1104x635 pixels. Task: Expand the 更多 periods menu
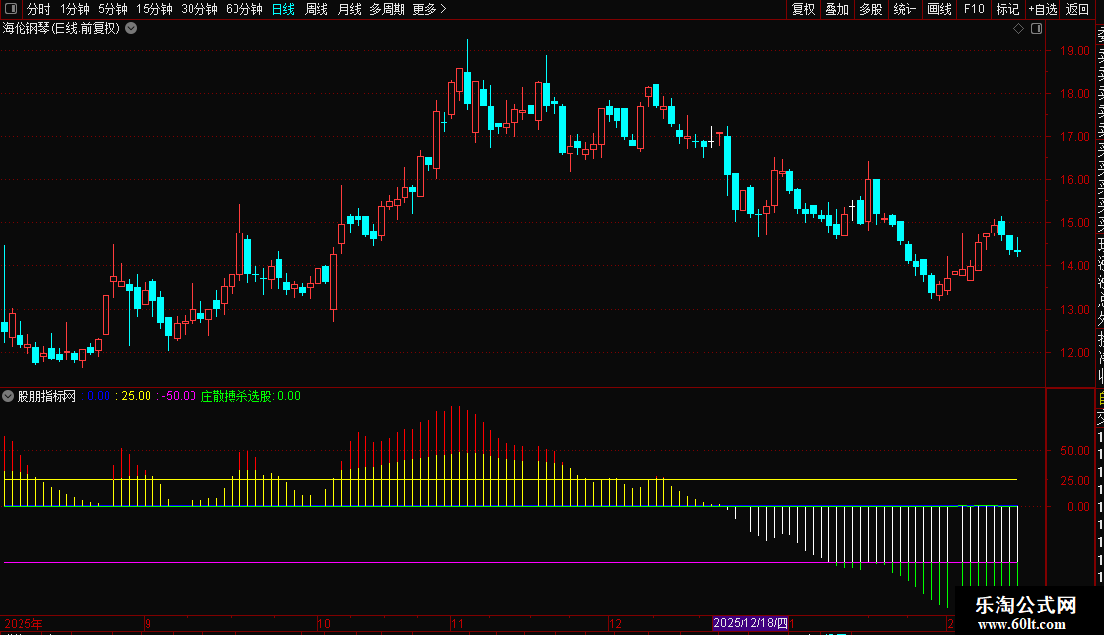tap(429, 9)
